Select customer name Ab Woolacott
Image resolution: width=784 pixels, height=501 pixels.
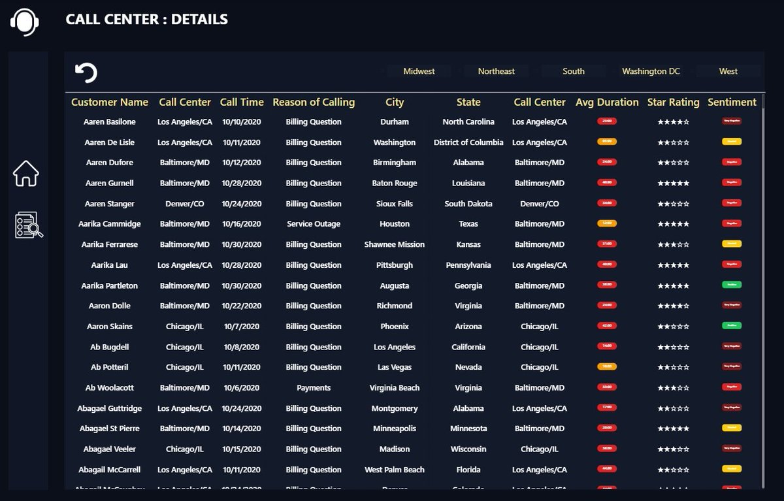tap(110, 388)
